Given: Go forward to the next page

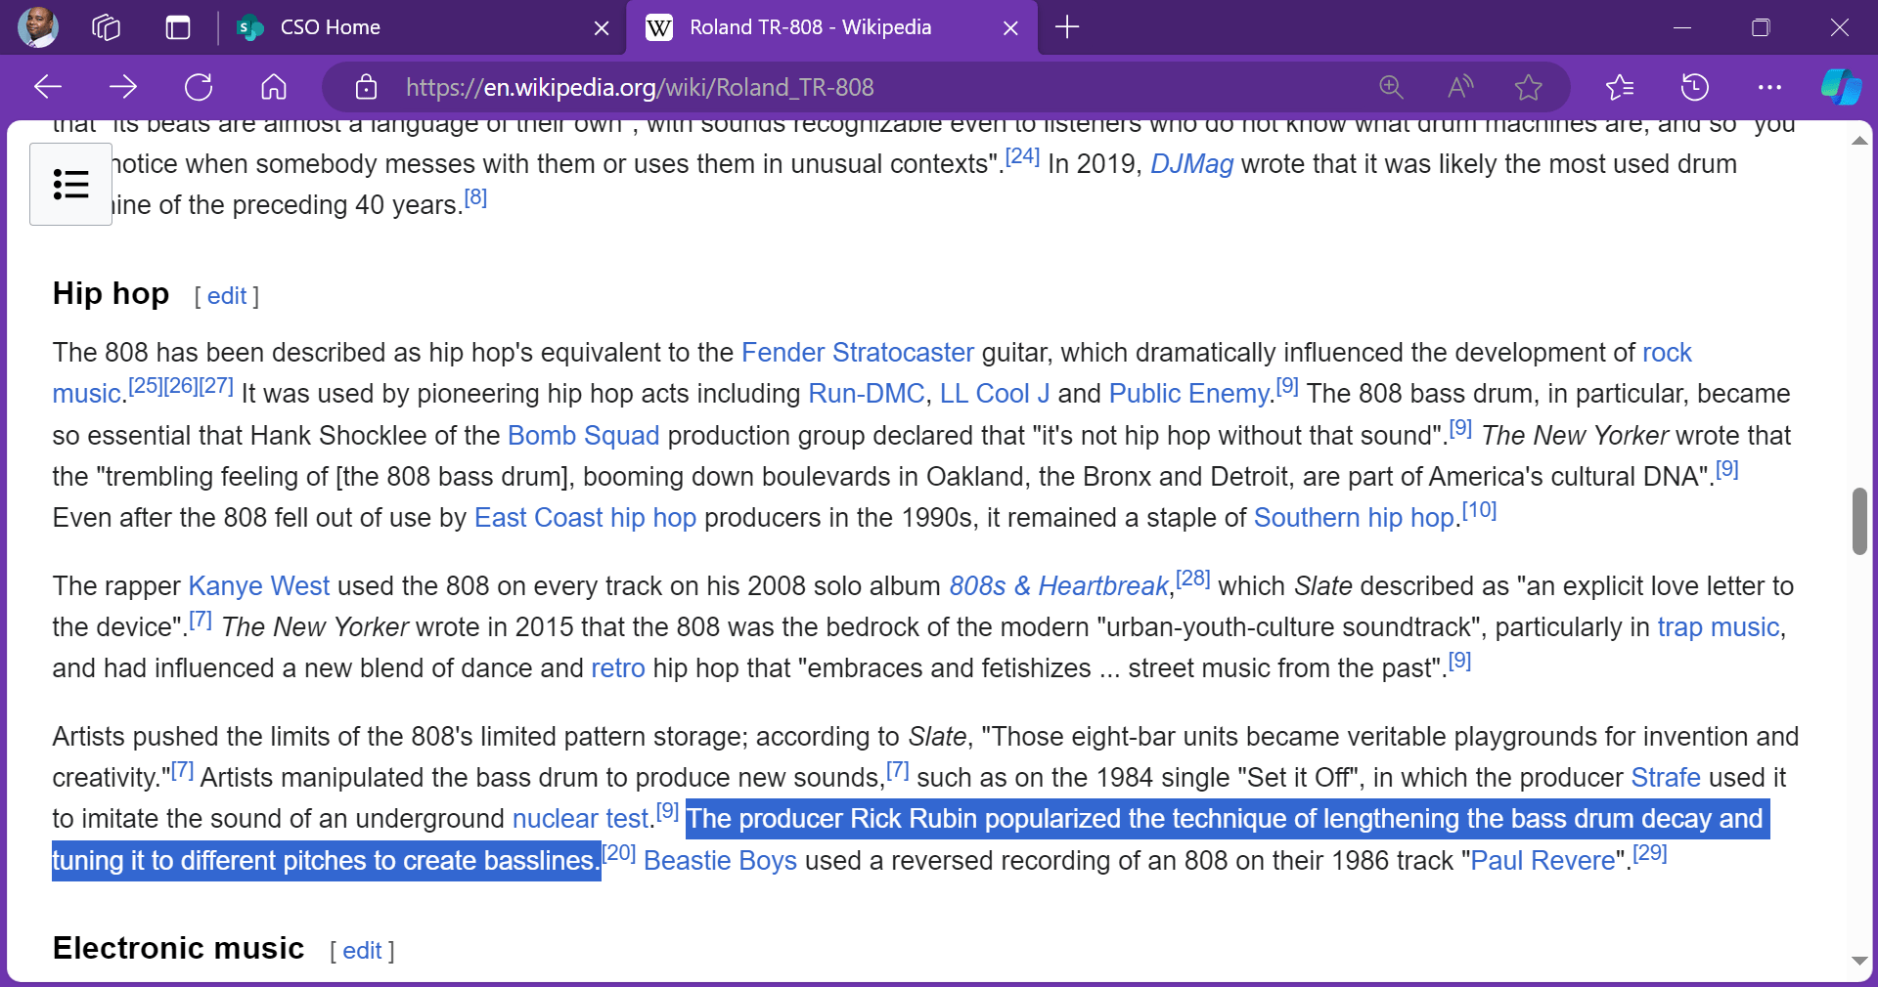Looking at the screenshot, I should [x=123, y=87].
